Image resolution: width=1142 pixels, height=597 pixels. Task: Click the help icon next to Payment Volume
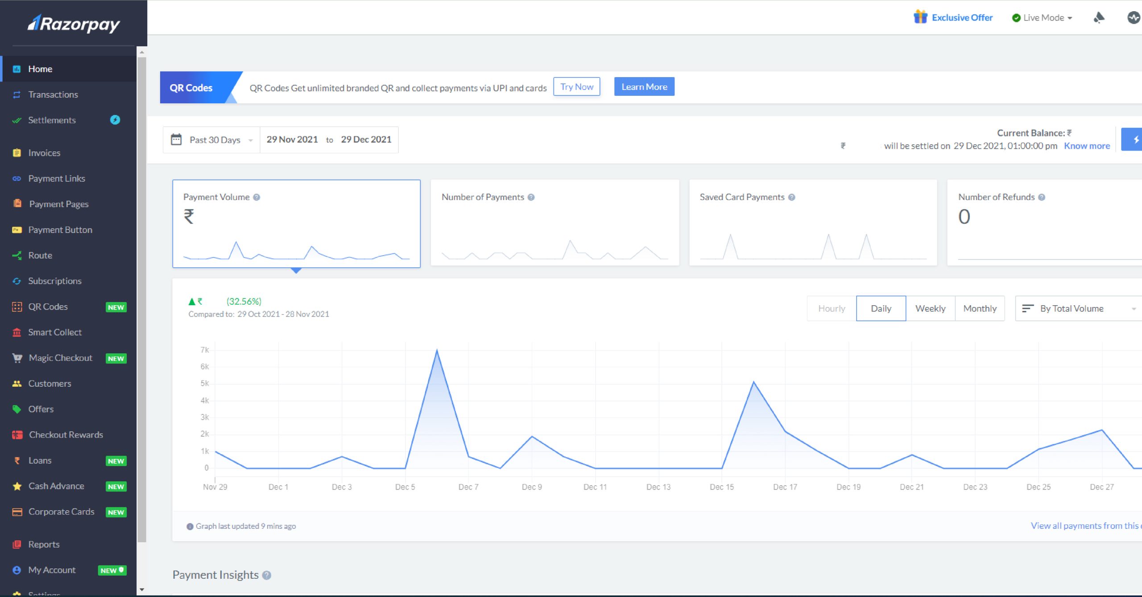[x=257, y=197]
